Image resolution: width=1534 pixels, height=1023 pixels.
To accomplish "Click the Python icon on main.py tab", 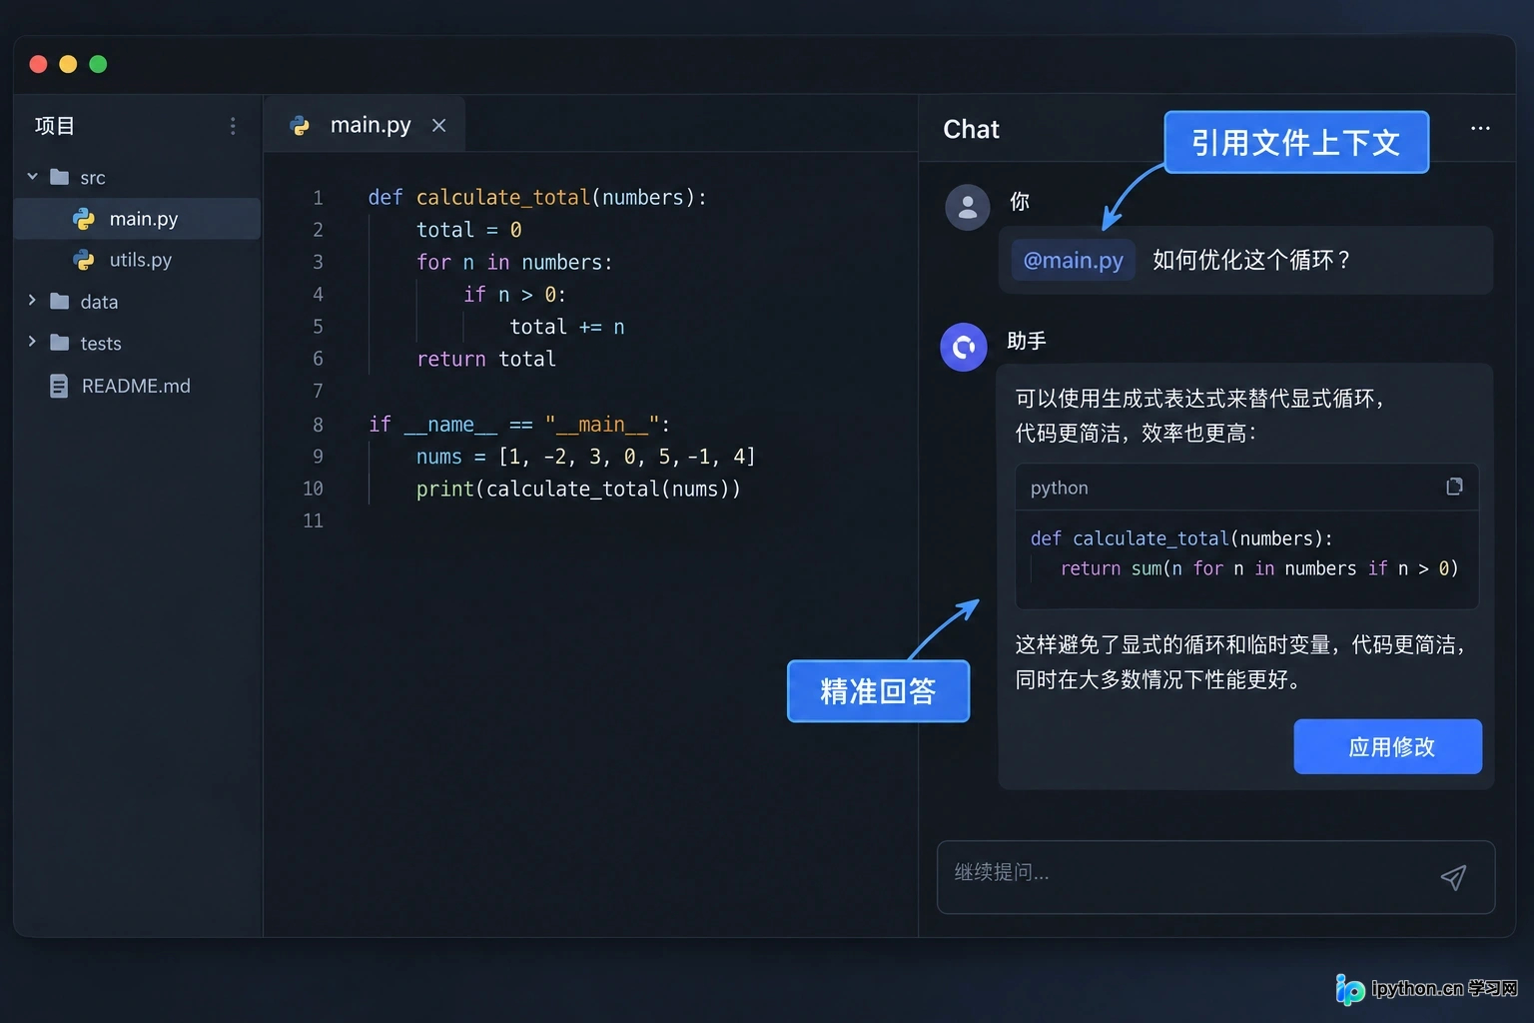I will [x=300, y=125].
